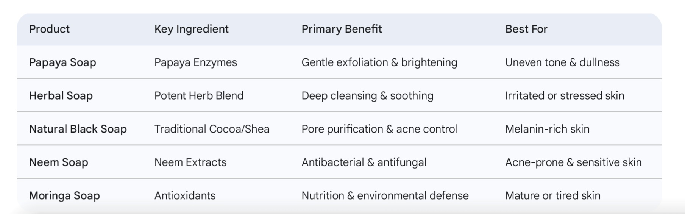Click the Product column header
The height and width of the screenshot is (214, 685).
click(x=49, y=29)
